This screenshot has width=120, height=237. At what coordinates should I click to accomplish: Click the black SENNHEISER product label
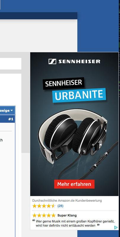pos(63,83)
